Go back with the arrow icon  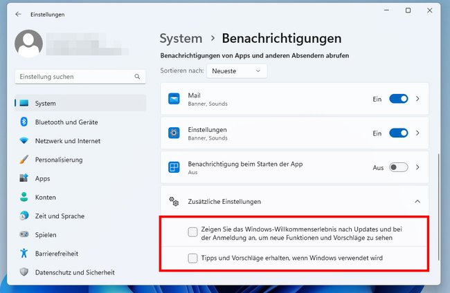[x=19, y=15]
